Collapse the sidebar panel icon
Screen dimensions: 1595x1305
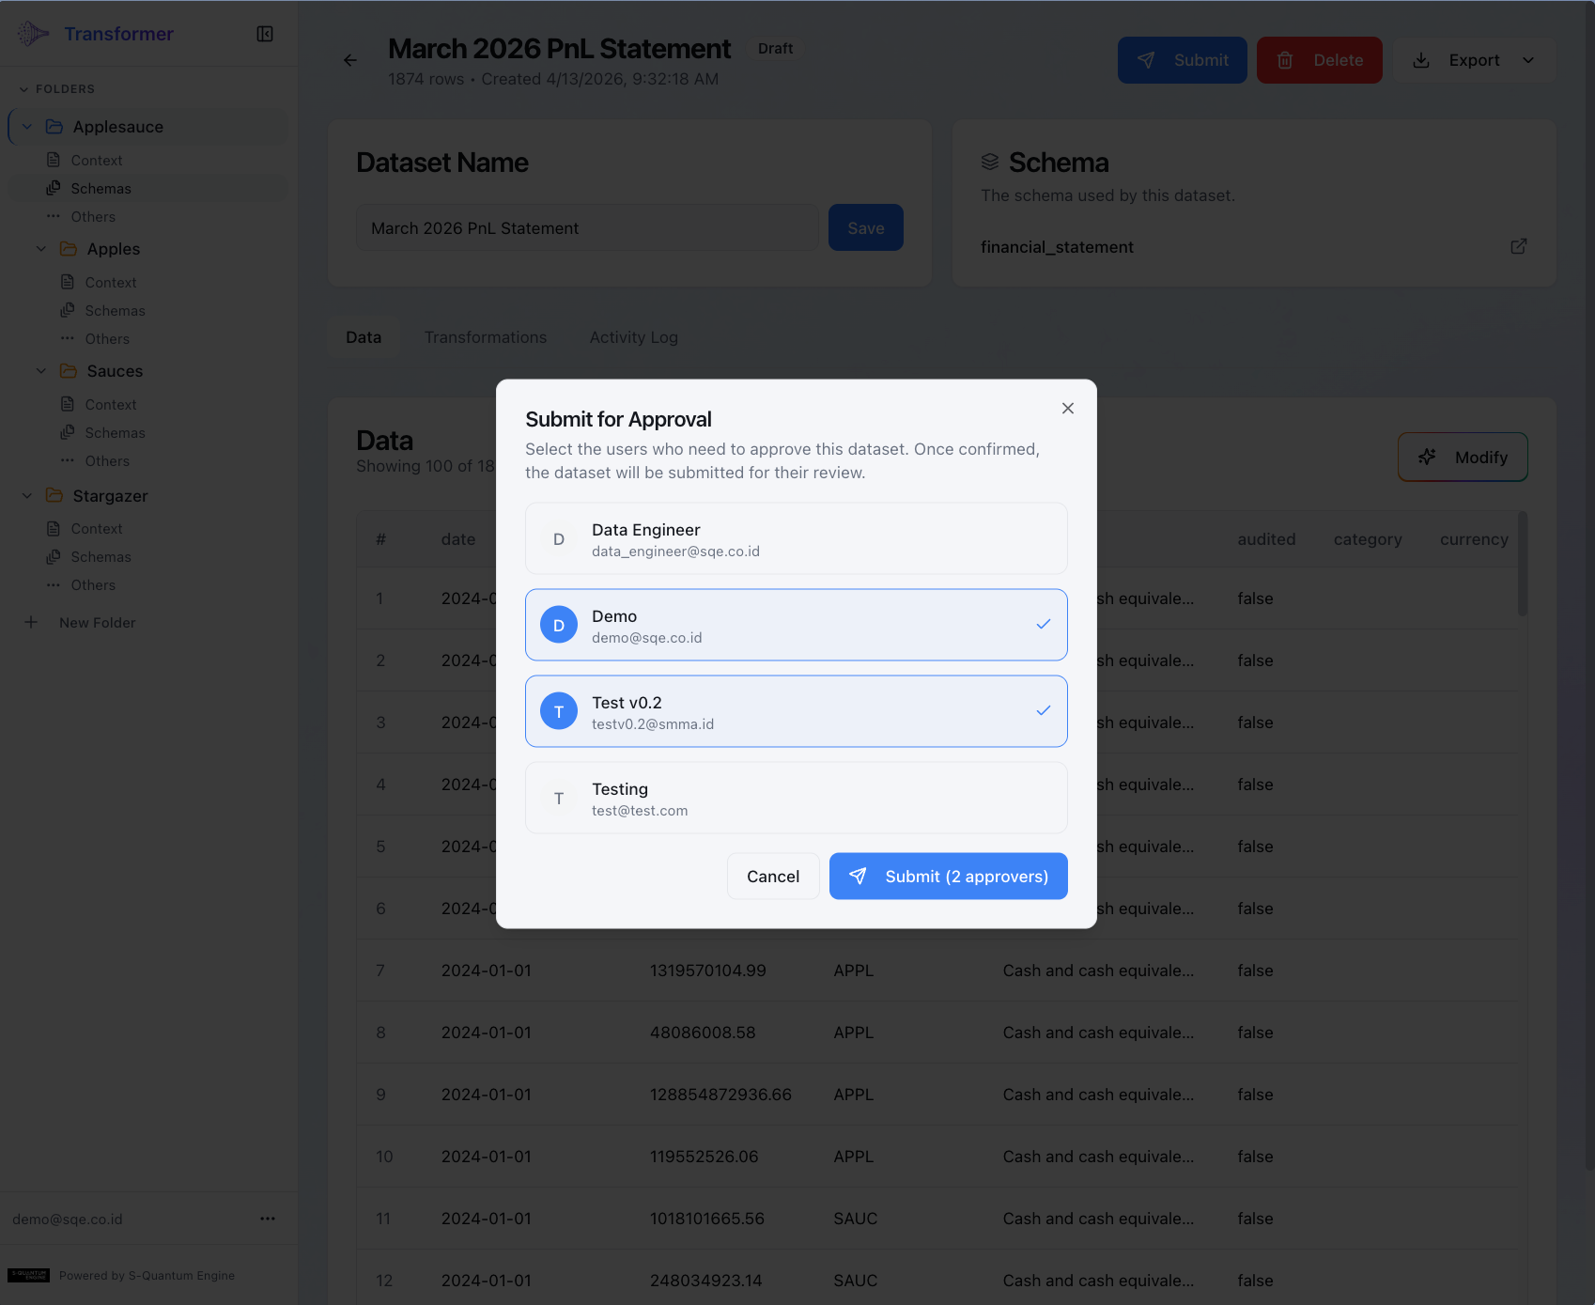[x=265, y=34]
